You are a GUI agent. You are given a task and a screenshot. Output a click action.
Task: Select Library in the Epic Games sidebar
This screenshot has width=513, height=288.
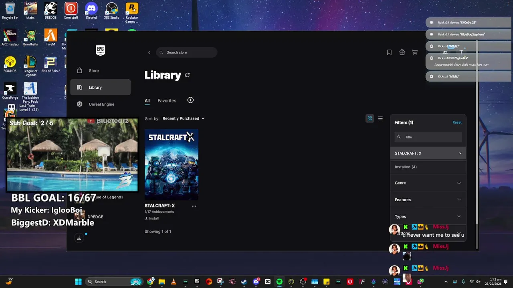click(x=100, y=87)
